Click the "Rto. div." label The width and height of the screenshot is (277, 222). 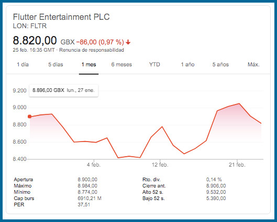click(x=151, y=180)
